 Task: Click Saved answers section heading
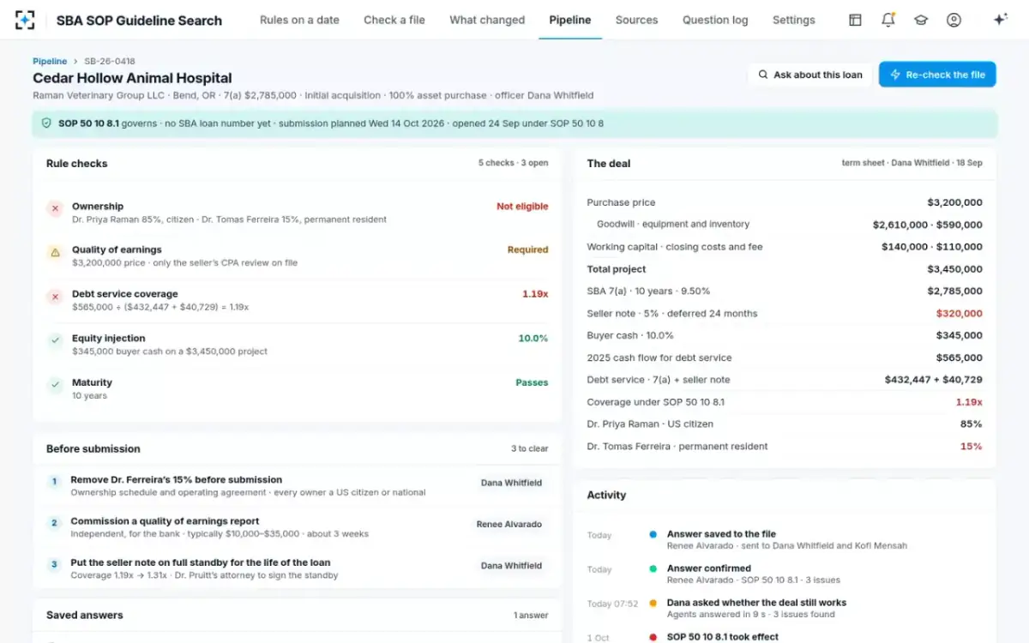point(84,616)
